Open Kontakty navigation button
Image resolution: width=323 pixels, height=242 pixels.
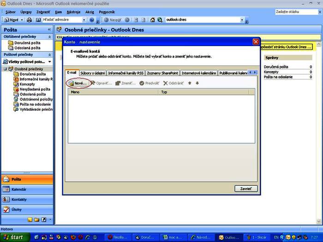(x=27, y=200)
